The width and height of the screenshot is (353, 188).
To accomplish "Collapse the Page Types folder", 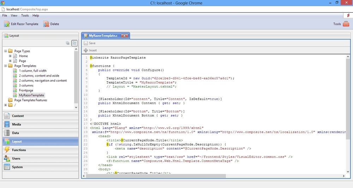I will (6, 51).
